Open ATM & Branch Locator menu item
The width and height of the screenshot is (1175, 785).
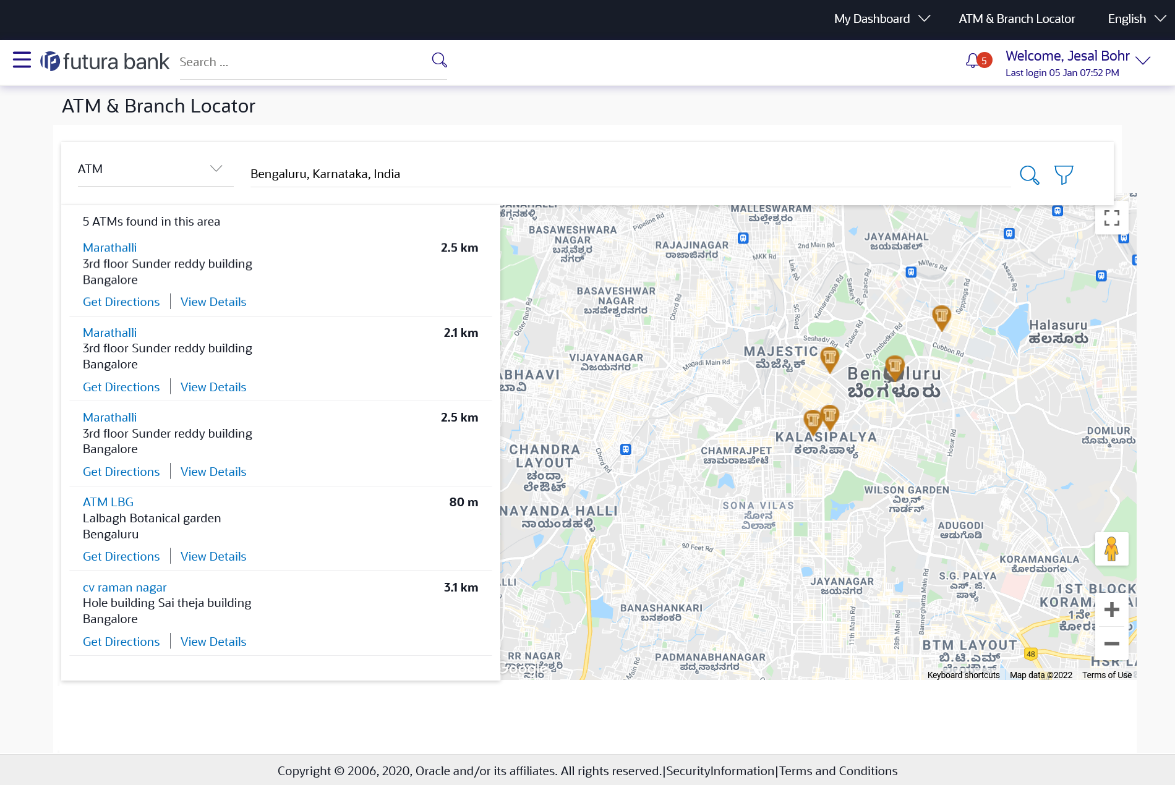pos(1017,19)
